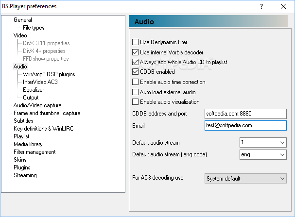This screenshot has height=217, width=295.
Task: Open Media library preferences
Action: click(x=28, y=144)
